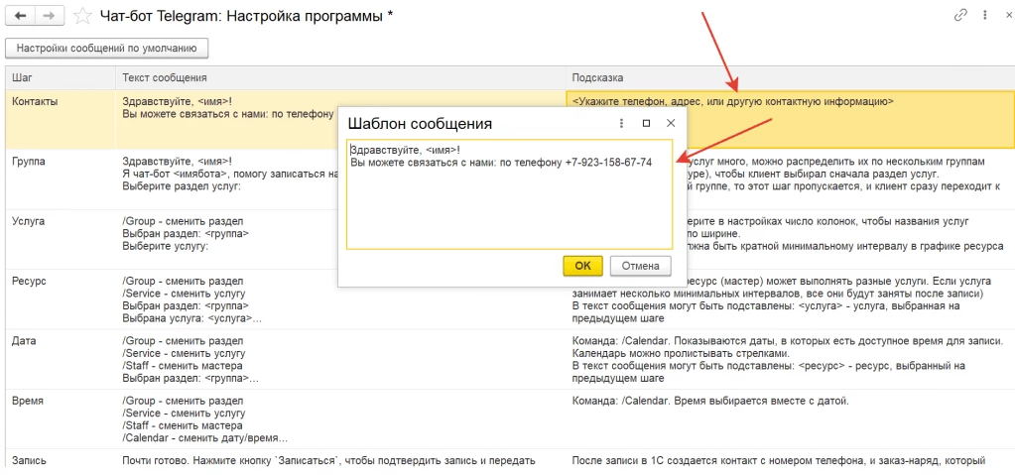1015x475 pixels.
Task: Open main window's three-dot more menu
Action: (984, 15)
